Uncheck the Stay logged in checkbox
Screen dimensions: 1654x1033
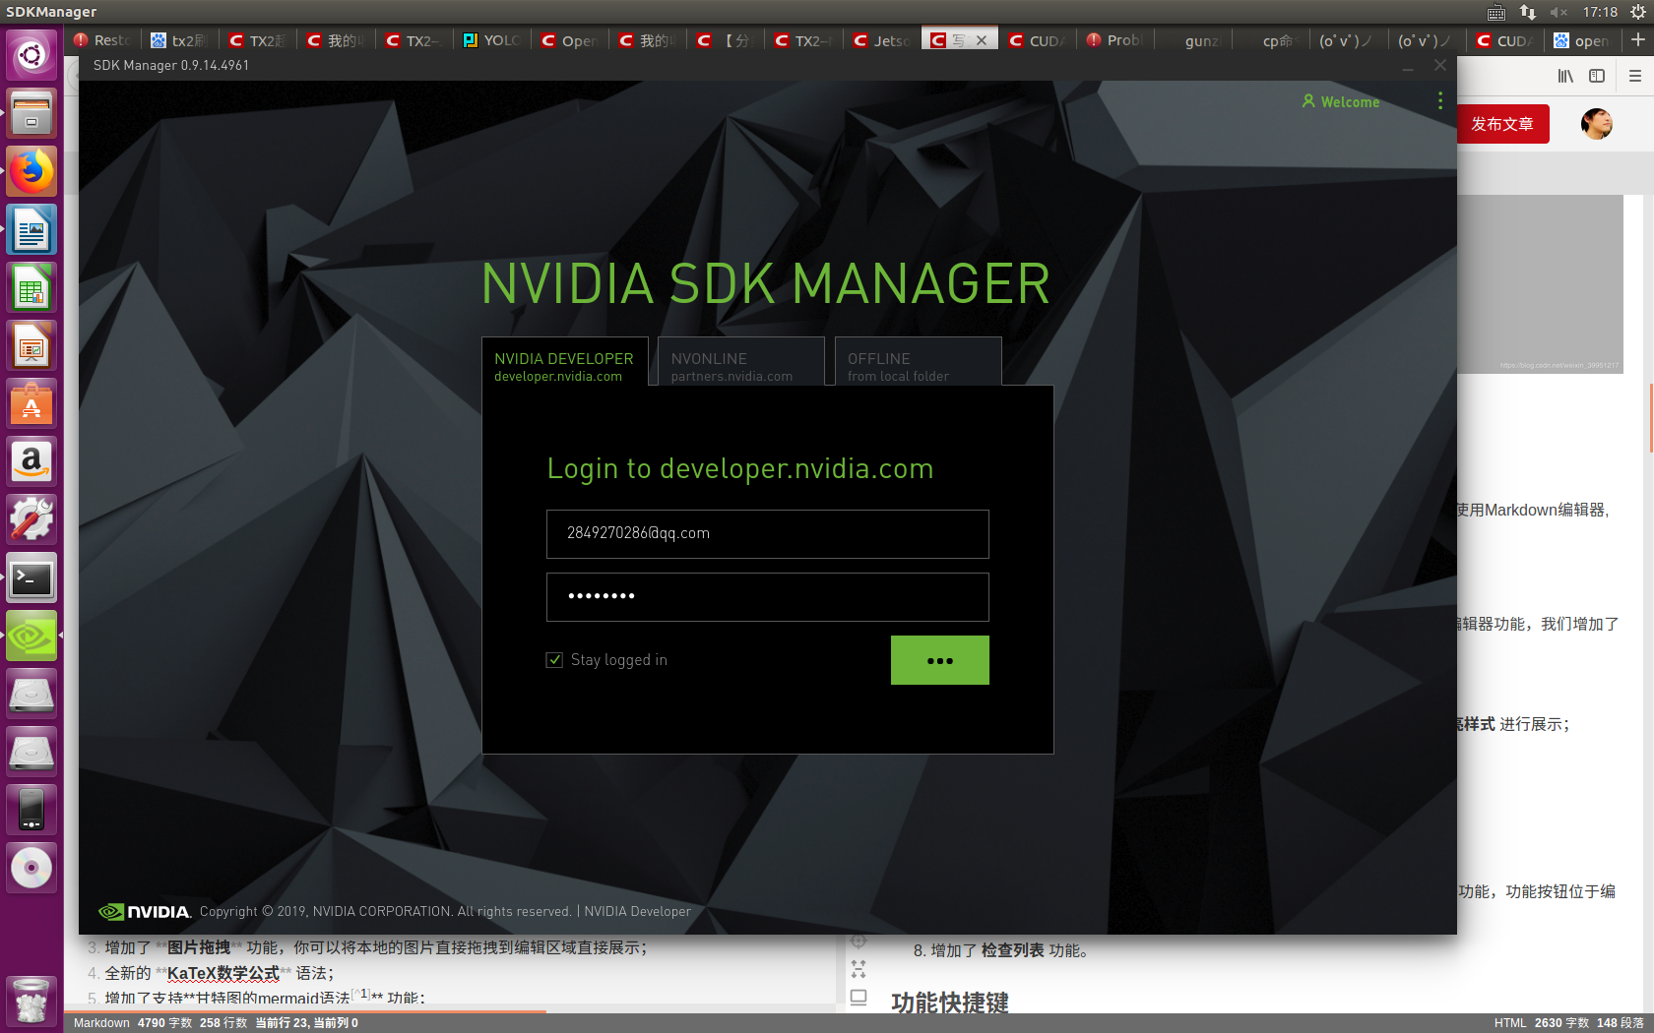[x=554, y=660]
